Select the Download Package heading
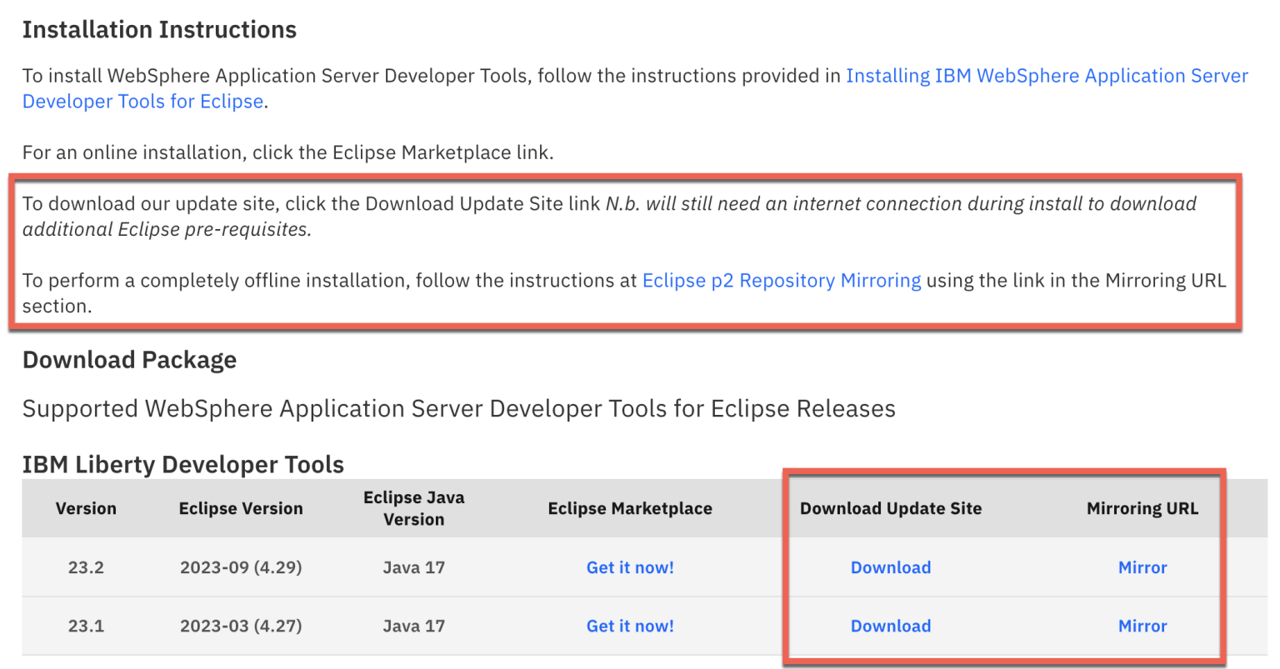 pos(130,360)
